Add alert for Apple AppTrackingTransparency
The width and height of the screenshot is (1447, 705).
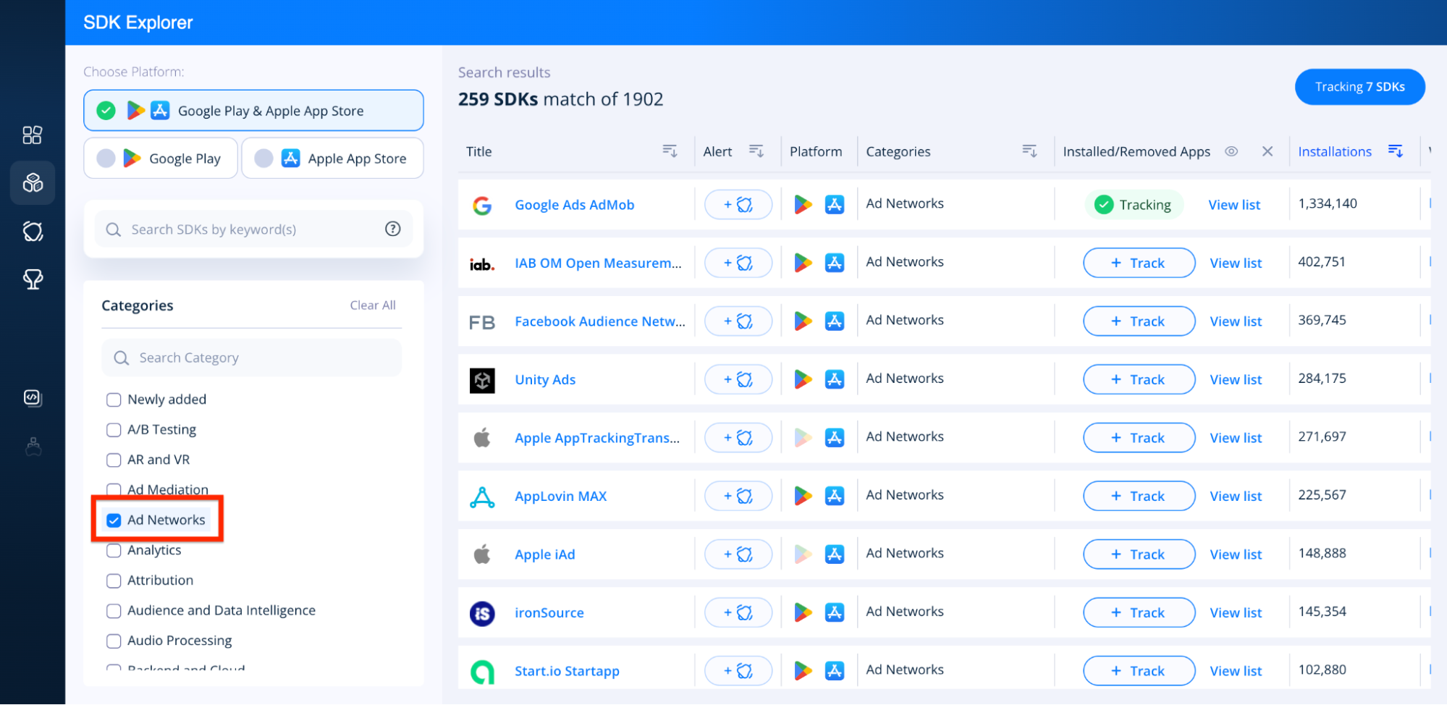tap(738, 438)
